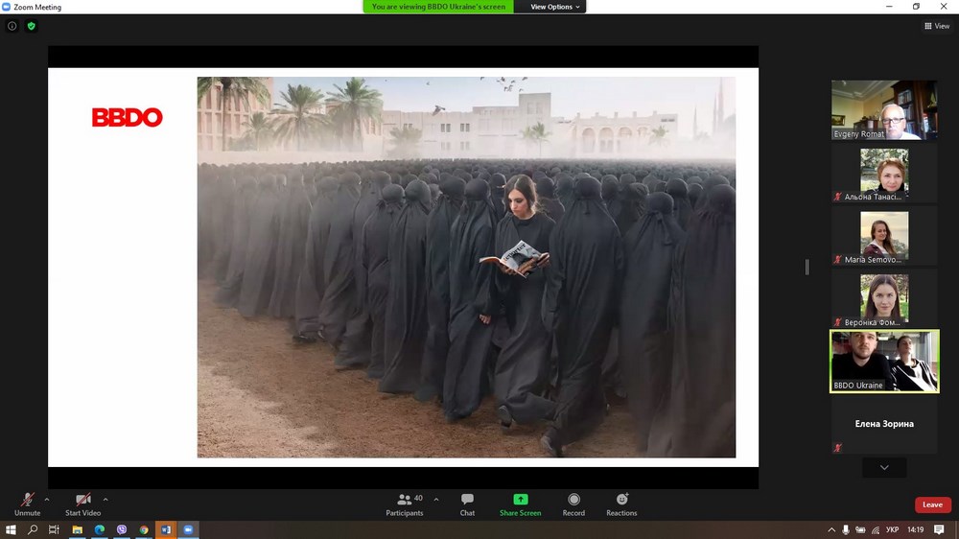
Task: Select Evgeny Romat's video thumbnail
Action: (883, 109)
